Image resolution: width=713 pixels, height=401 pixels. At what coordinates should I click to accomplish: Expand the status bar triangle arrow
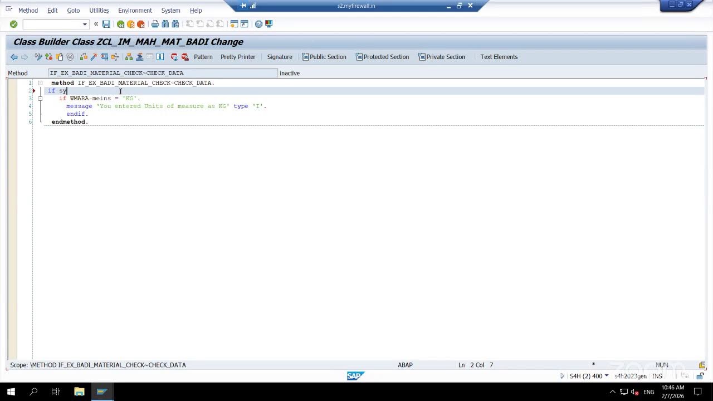[x=562, y=376]
